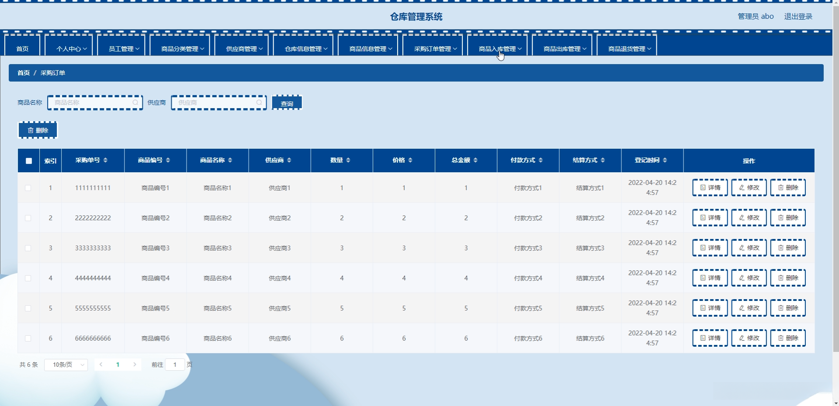Screen dimensions: 839x406
Task: Click 删除 for order 1111111111
Action: coord(788,188)
